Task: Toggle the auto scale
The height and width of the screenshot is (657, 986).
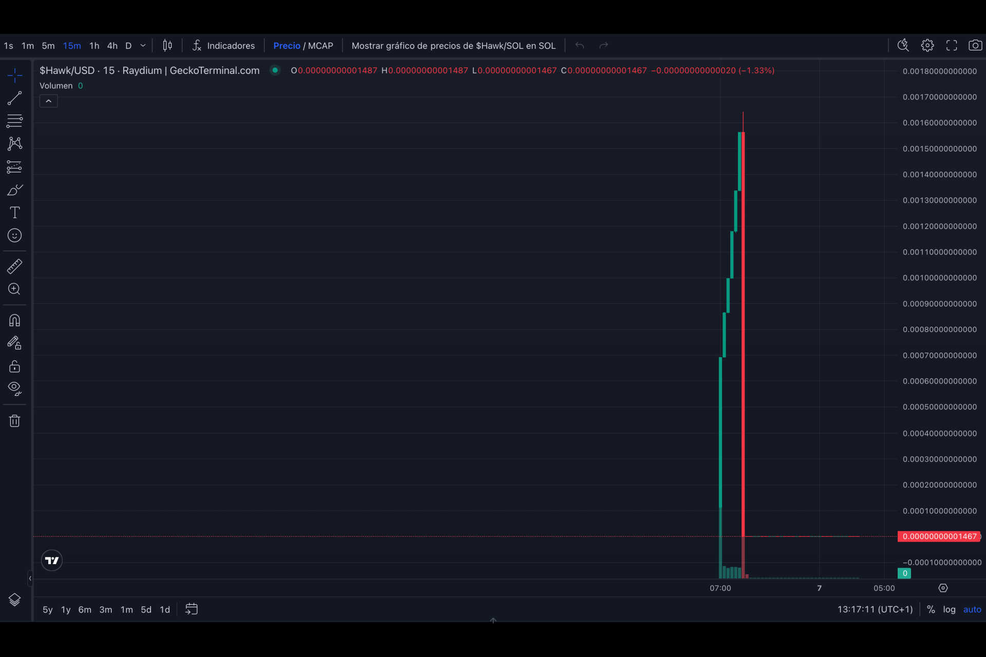Action: 972,609
